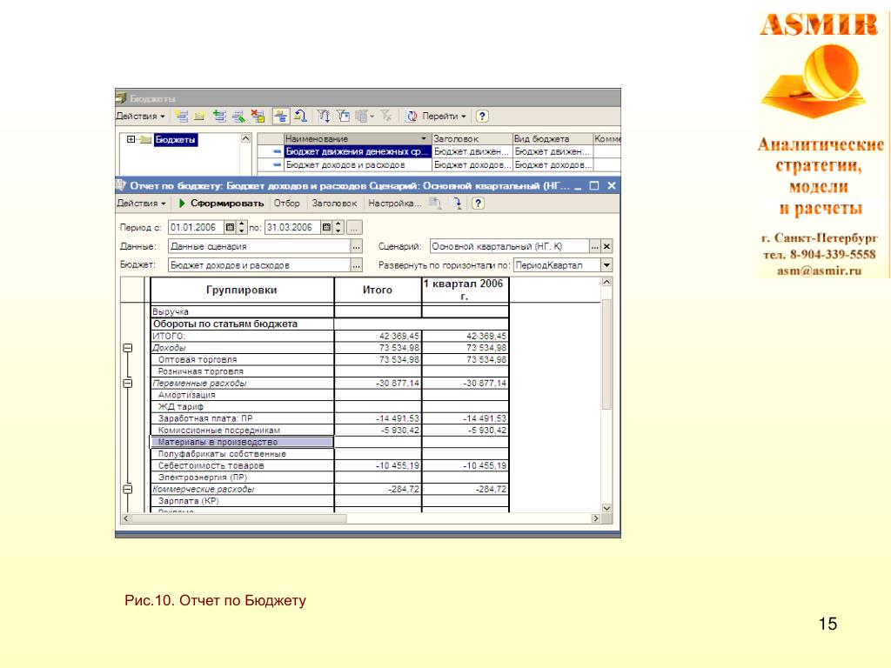Click the Add new item icon in Бюджеты toolbar
Image resolution: width=891 pixels, height=668 pixels.
181,117
